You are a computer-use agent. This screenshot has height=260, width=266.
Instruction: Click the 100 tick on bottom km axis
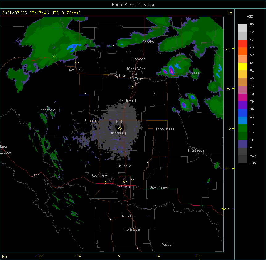coord(198,256)
